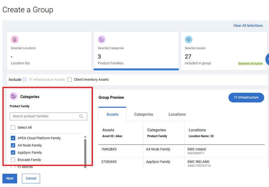The height and width of the screenshot is (187, 269).
Task: Uncheck APEX Cloud Platform Family
Action: point(13,138)
